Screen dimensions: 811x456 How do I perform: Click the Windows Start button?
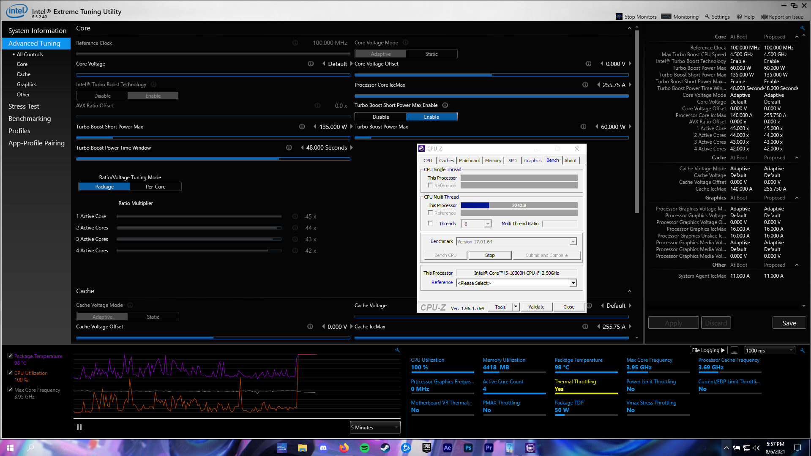point(10,448)
